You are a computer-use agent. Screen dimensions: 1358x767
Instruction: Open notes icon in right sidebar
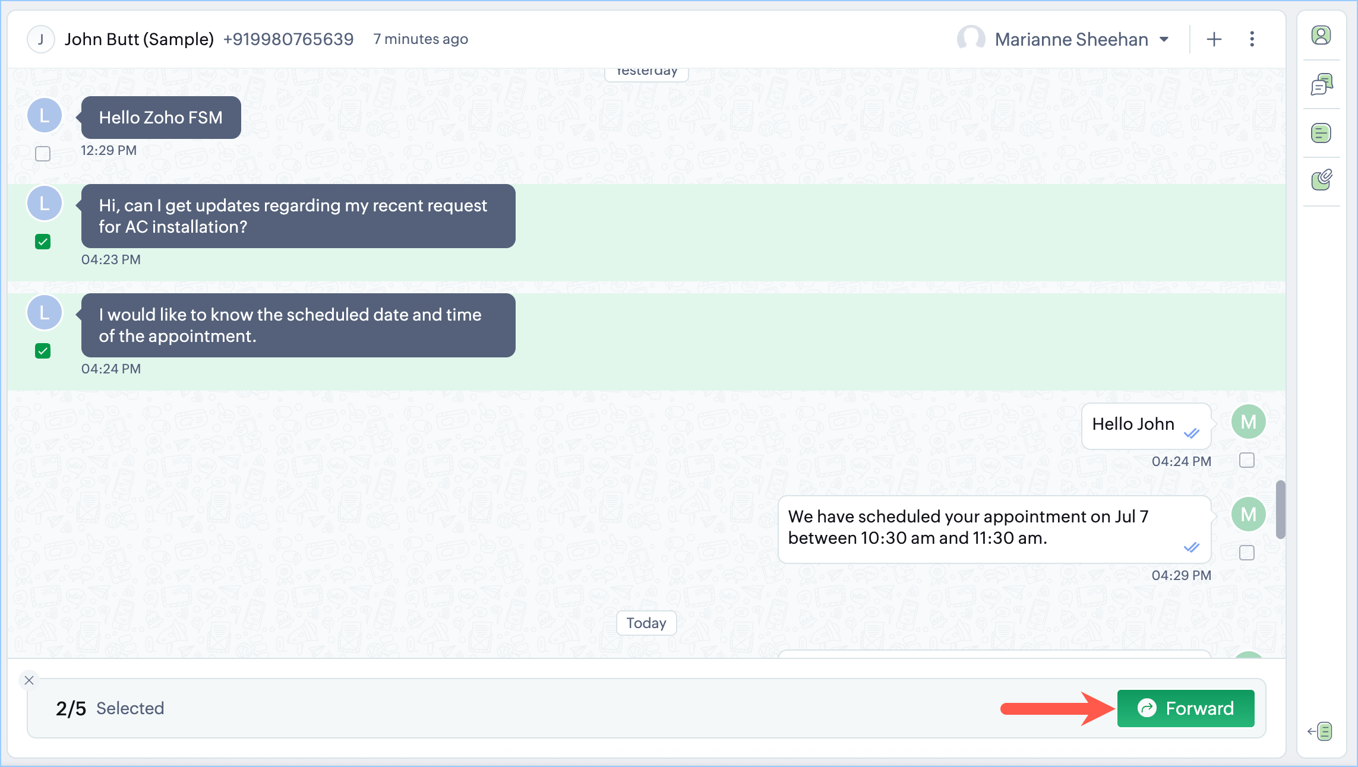point(1321,133)
